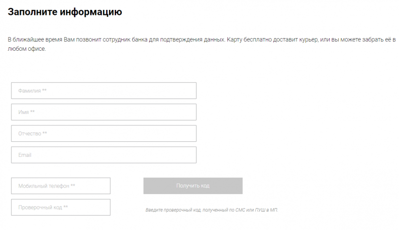Screen dimensions: 399x230
Task: Activate the Мобильный телефон field
Action: click(x=60, y=186)
